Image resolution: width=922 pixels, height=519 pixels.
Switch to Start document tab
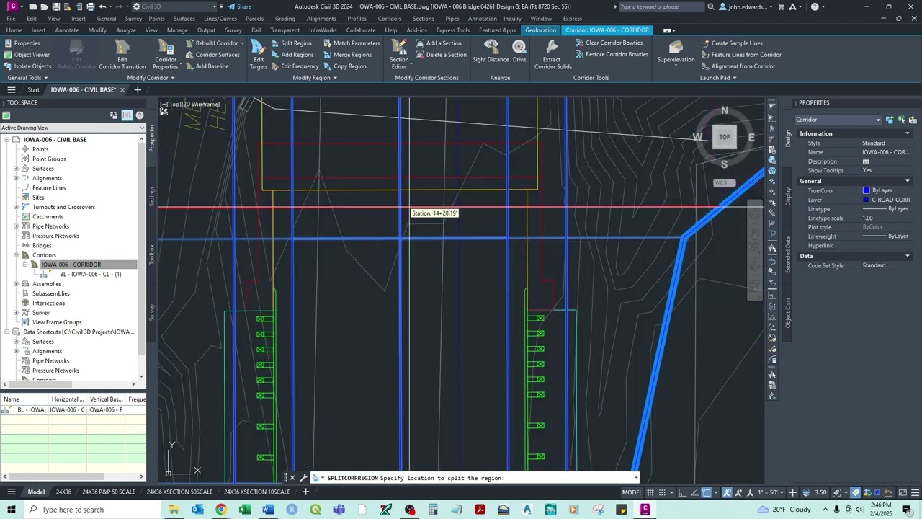pos(33,89)
